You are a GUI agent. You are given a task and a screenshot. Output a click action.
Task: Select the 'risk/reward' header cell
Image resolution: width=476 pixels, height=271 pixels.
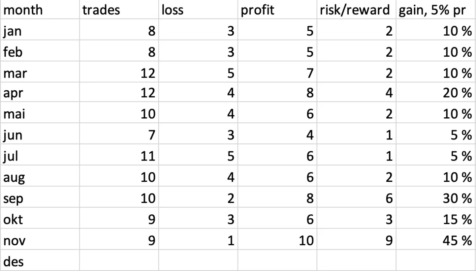pyautogui.click(x=356, y=10)
